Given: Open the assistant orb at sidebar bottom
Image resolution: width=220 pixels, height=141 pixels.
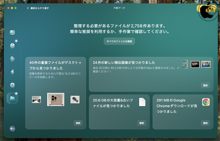Looking at the screenshot, I should click(x=12, y=129).
